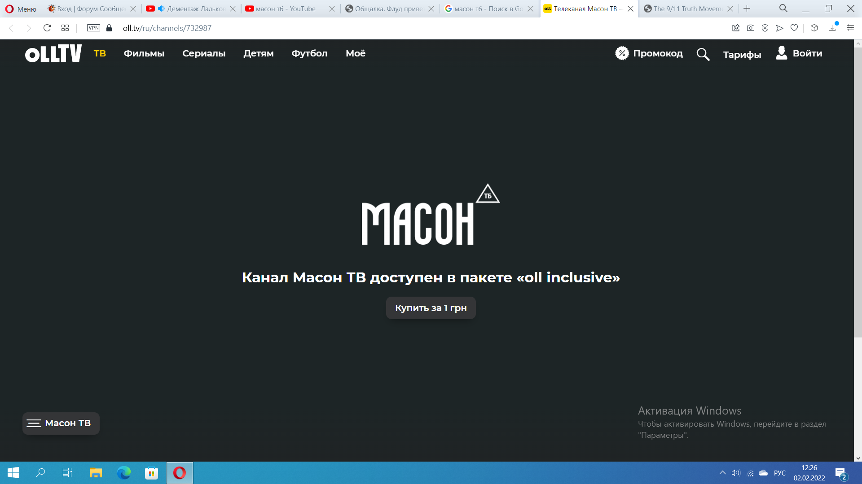Image resolution: width=862 pixels, height=484 pixels.
Task: Open Microsoft Store from taskbar
Action: (151, 473)
